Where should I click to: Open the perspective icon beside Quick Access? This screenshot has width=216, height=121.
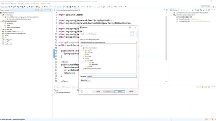(213, 7)
